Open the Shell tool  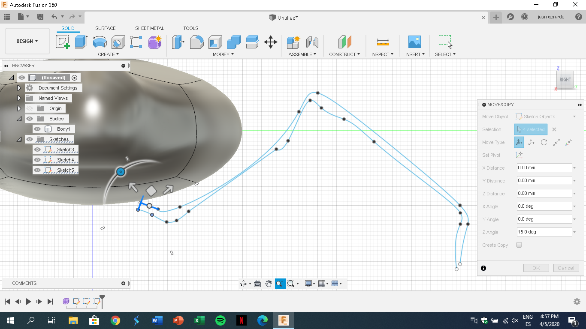(x=215, y=42)
